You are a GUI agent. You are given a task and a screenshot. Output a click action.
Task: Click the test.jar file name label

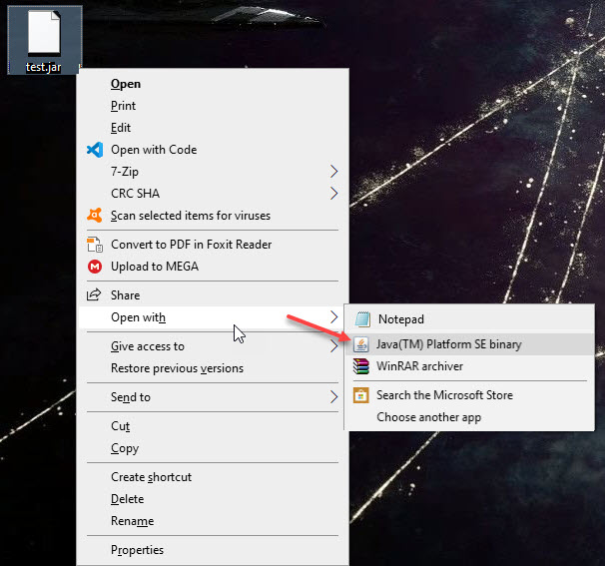[44, 67]
